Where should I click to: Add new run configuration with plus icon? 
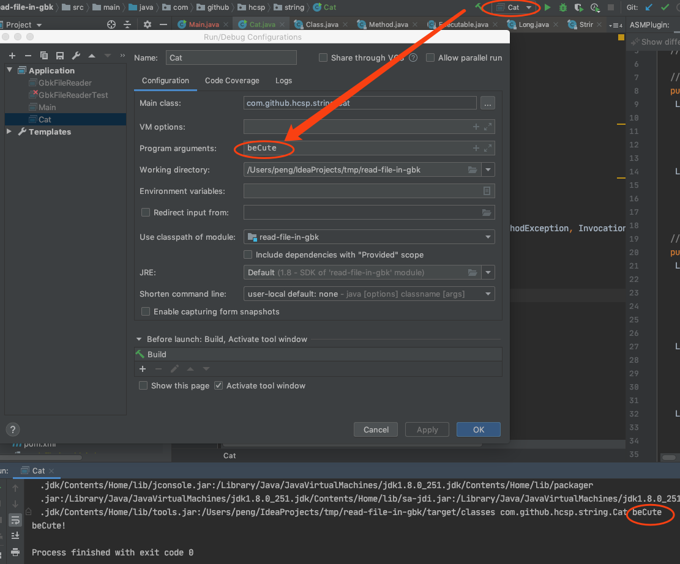pos(12,56)
